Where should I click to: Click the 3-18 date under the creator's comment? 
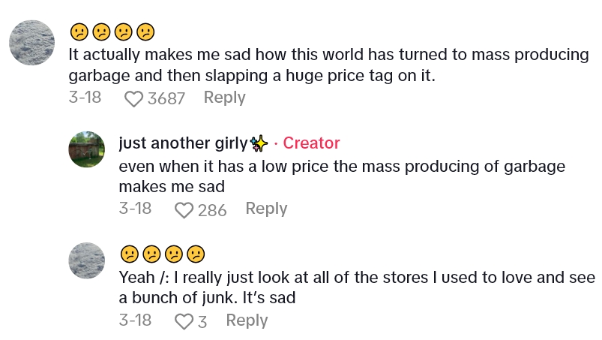[135, 209]
